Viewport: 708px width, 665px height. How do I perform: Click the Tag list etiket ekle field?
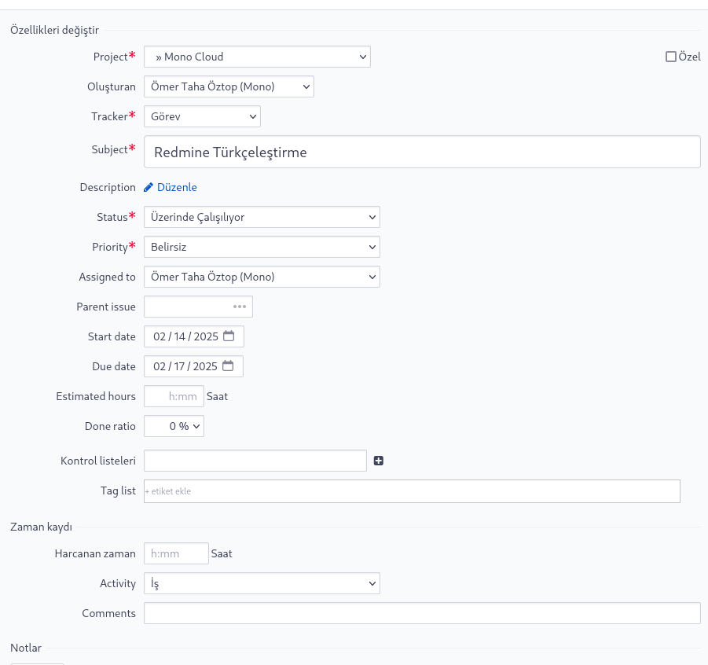(x=412, y=491)
